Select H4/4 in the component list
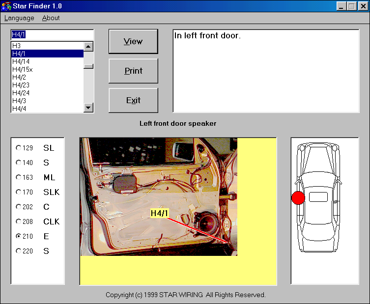The image size is (370, 304). pyautogui.click(x=47, y=109)
